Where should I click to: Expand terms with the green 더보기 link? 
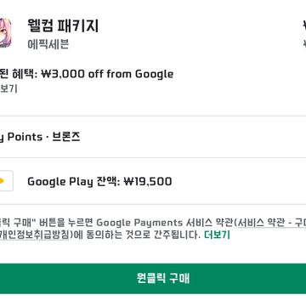[217, 235]
